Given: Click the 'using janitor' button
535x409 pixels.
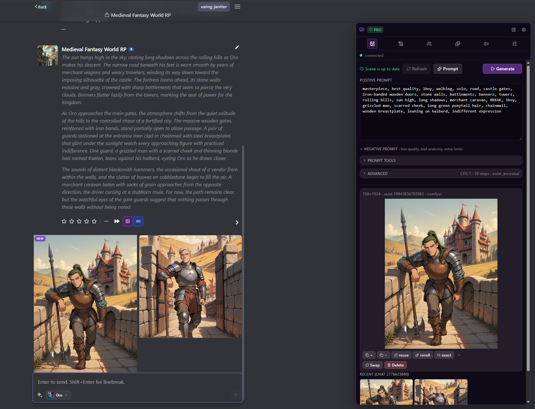Looking at the screenshot, I should [214, 7].
